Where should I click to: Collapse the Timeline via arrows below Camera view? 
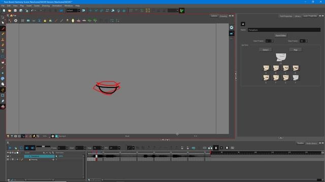(165, 140)
